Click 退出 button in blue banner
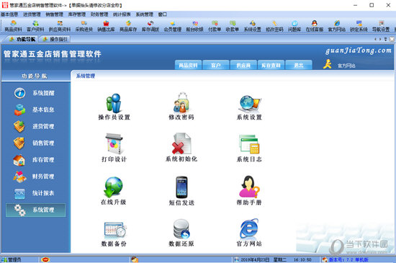Viewport: 396px width, 263px height. 299,65
